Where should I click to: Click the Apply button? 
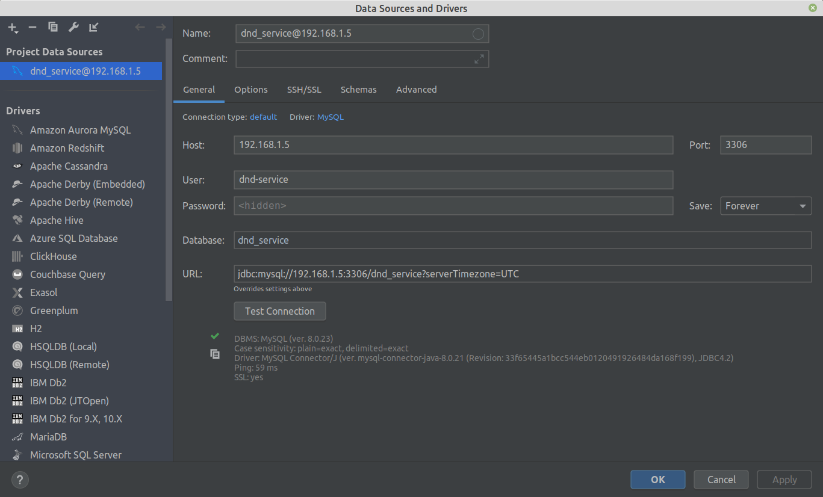point(784,480)
